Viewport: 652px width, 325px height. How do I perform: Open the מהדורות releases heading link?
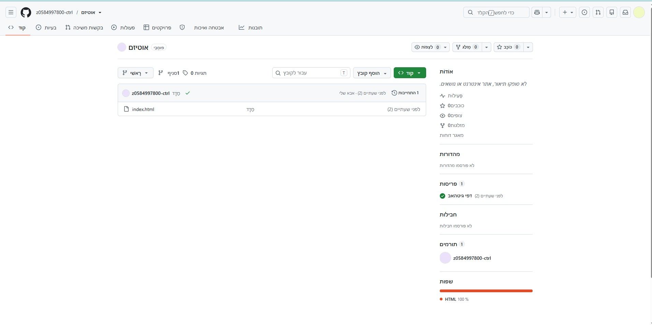coord(450,154)
